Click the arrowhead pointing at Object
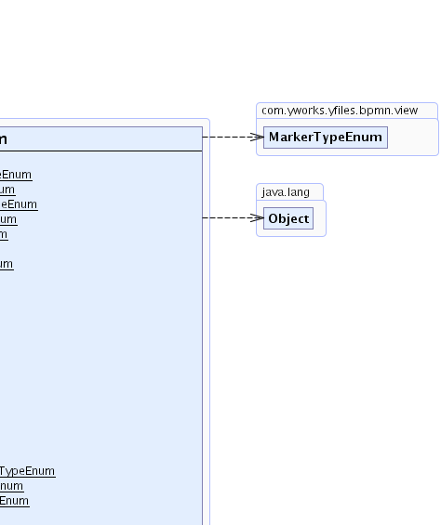This screenshot has width=441, height=525. 258,218
